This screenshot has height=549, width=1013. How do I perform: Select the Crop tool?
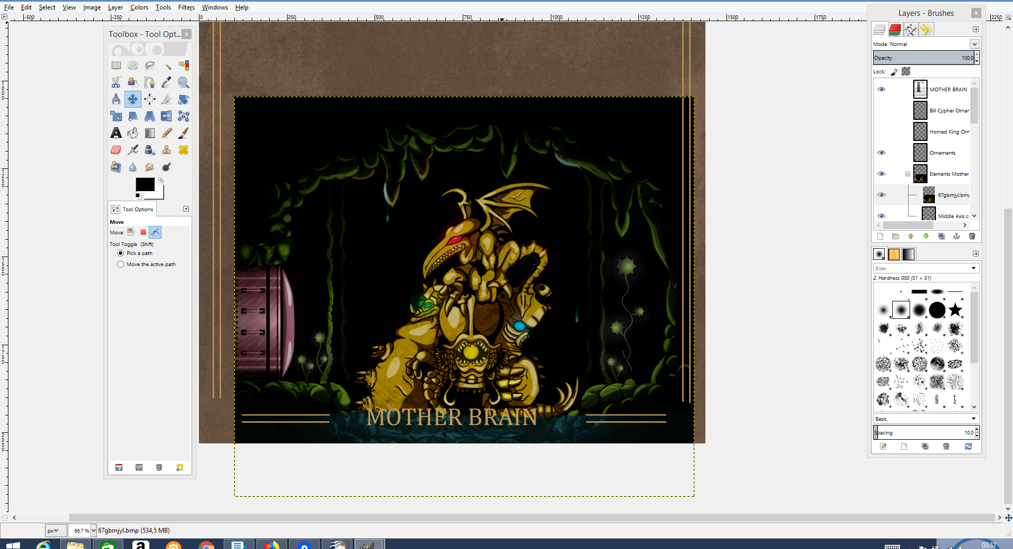coord(167,99)
